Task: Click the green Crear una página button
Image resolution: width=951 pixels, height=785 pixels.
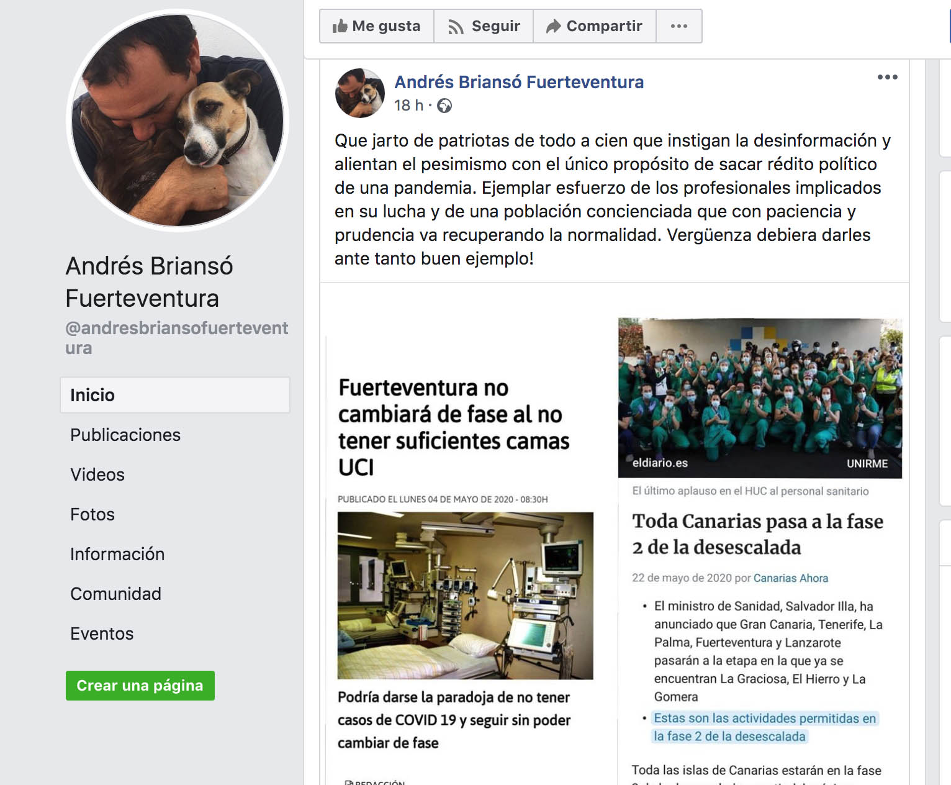Action: click(140, 686)
